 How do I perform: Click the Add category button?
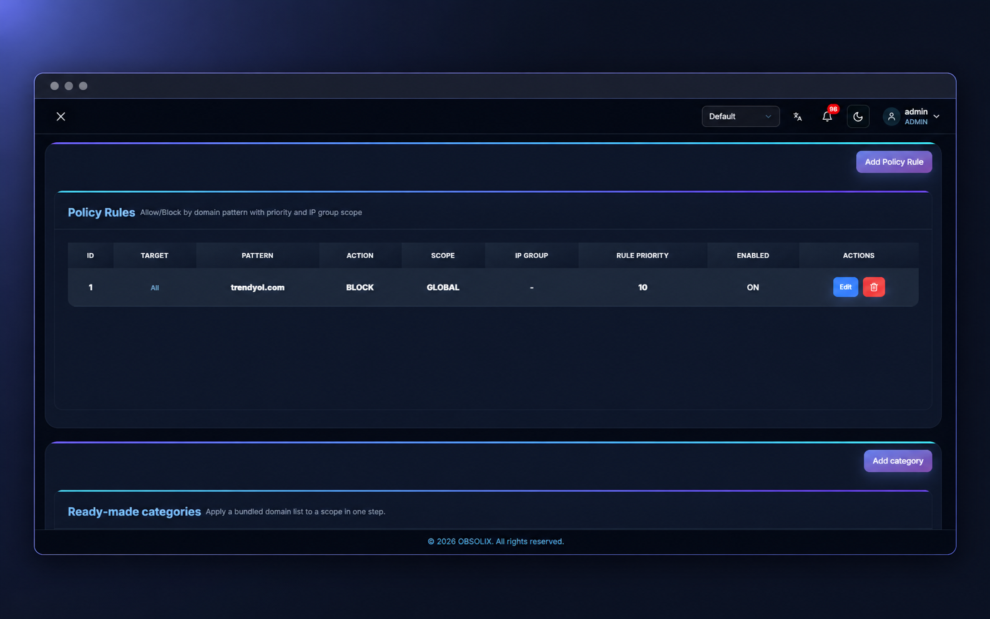point(898,461)
